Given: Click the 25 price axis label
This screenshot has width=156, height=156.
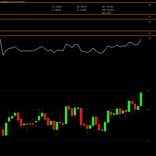Looking at the screenshot, I should point(149,22).
